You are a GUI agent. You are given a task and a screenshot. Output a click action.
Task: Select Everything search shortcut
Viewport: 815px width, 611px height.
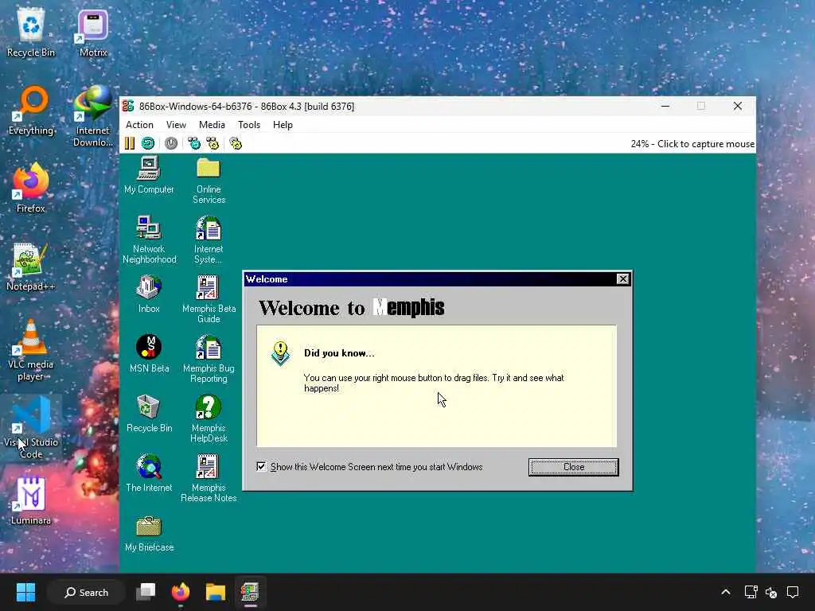[31, 111]
